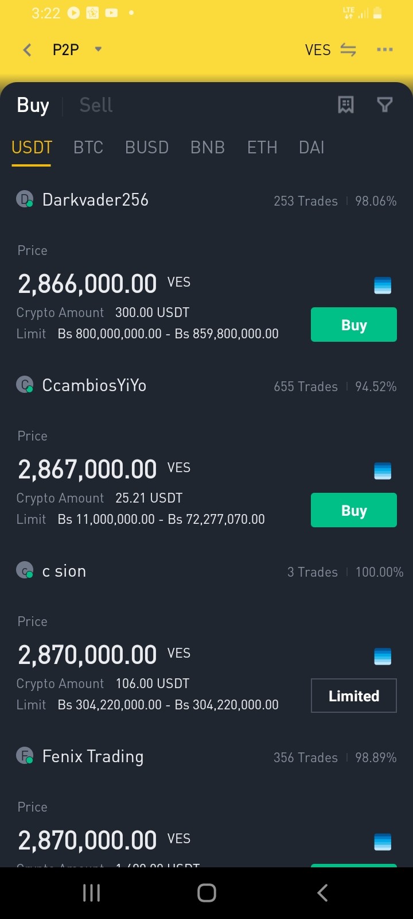Tap the back arrow beside P2P
Image resolution: width=413 pixels, height=919 pixels.
click(x=27, y=50)
